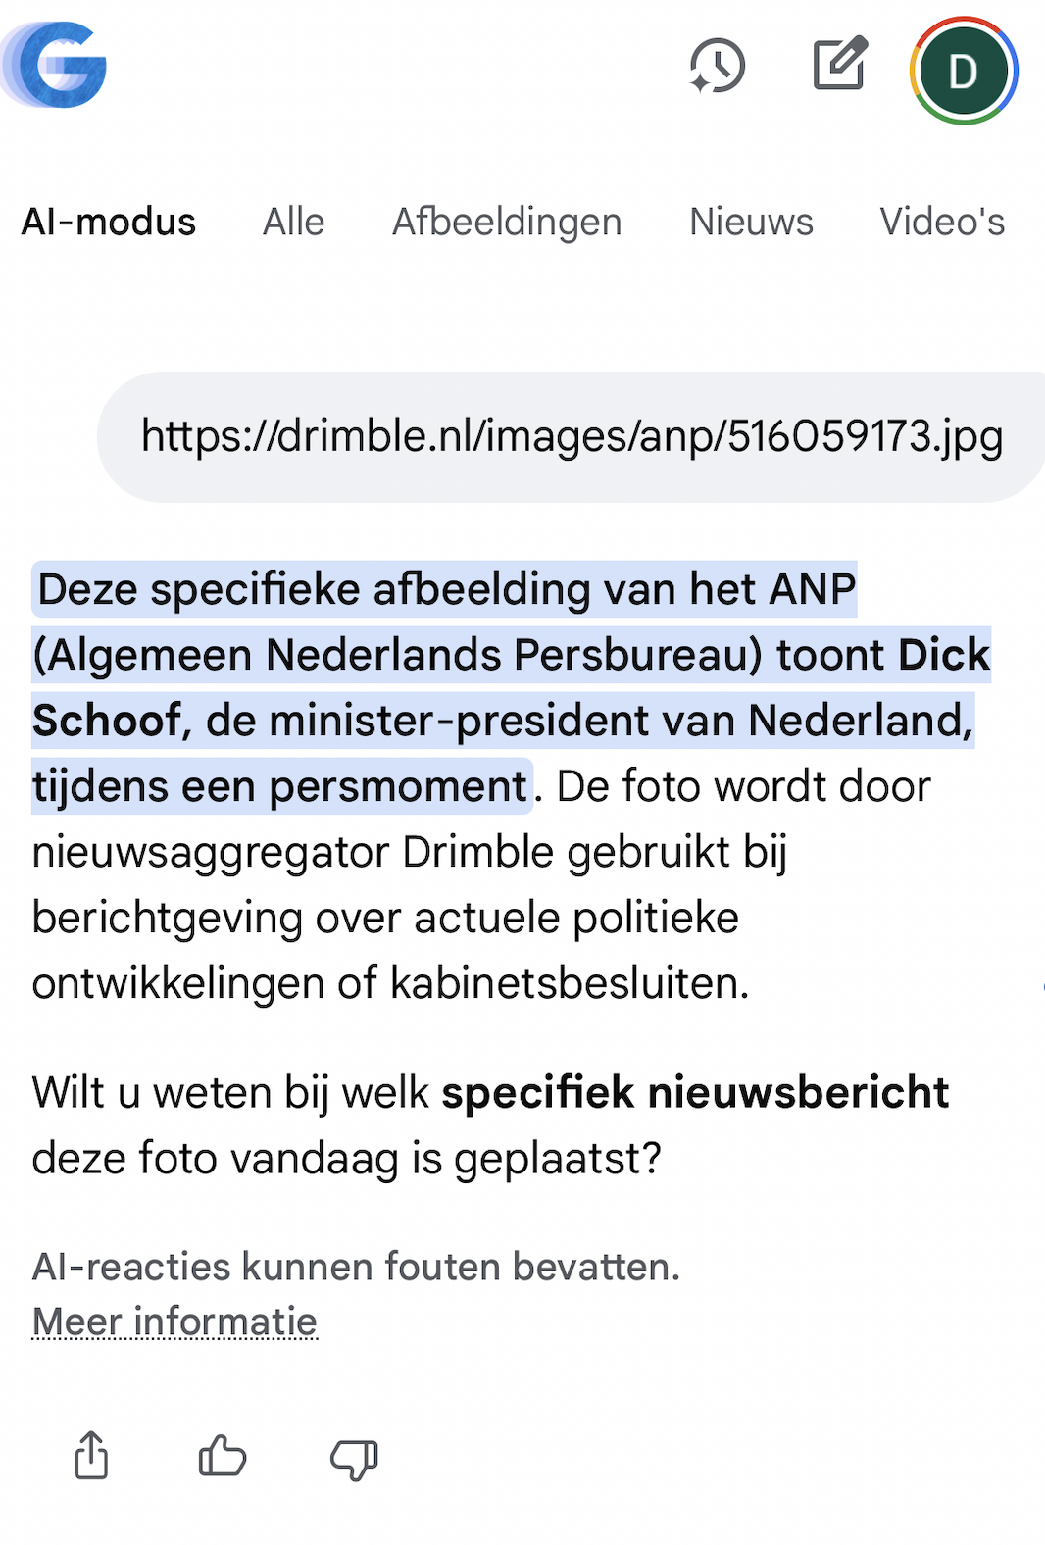
Task: Start a new AI chat
Action: click(840, 65)
